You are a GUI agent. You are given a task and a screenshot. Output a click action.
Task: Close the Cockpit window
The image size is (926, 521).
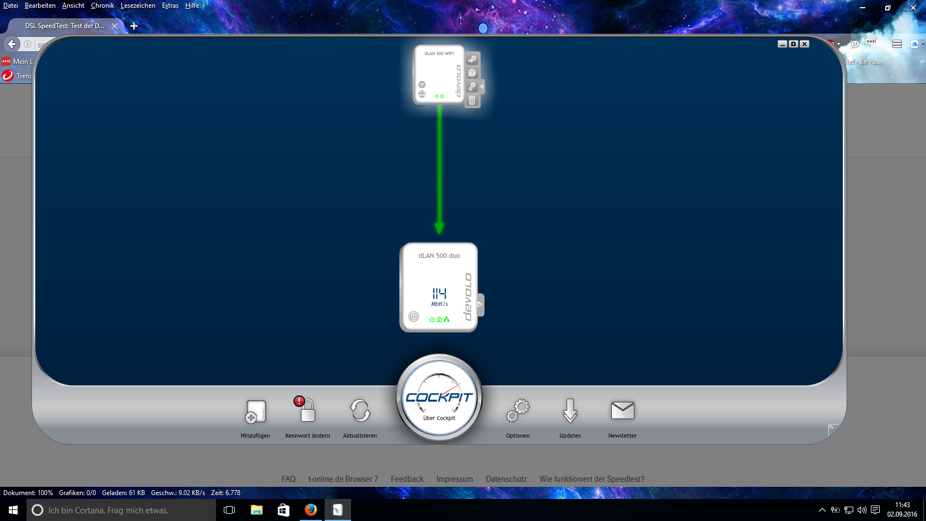pos(805,44)
